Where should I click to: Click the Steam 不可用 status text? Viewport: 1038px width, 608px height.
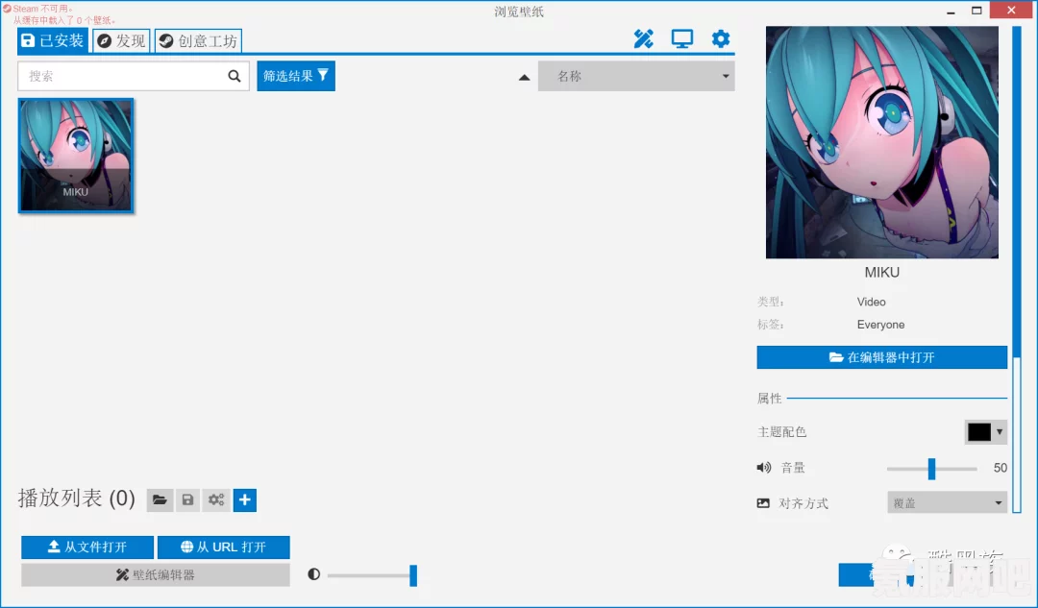41,9
